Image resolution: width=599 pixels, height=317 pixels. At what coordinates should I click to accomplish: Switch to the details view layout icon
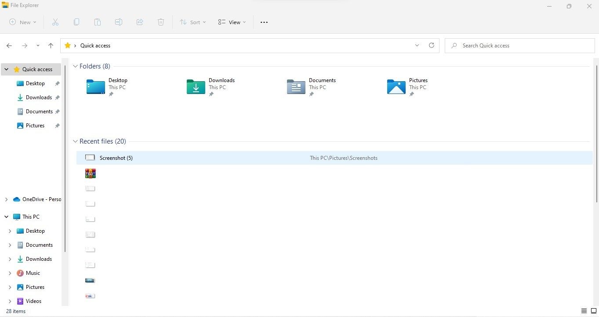pyautogui.click(x=584, y=311)
